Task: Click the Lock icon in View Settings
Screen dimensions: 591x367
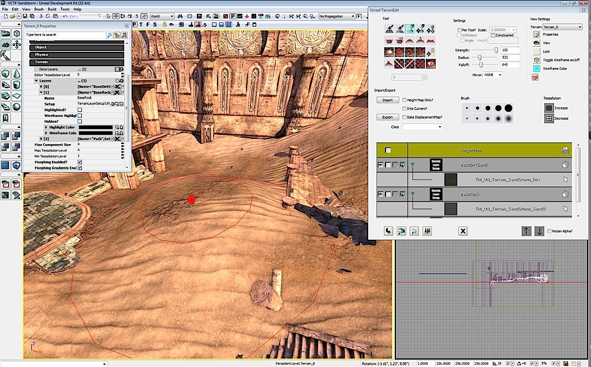Action: [x=536, y=51]
